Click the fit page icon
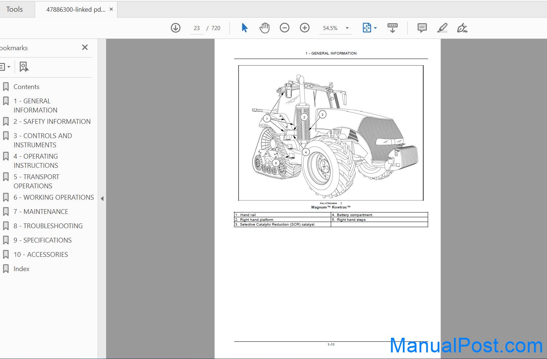This screenshot has width=547, height=359. pos(367,28)
